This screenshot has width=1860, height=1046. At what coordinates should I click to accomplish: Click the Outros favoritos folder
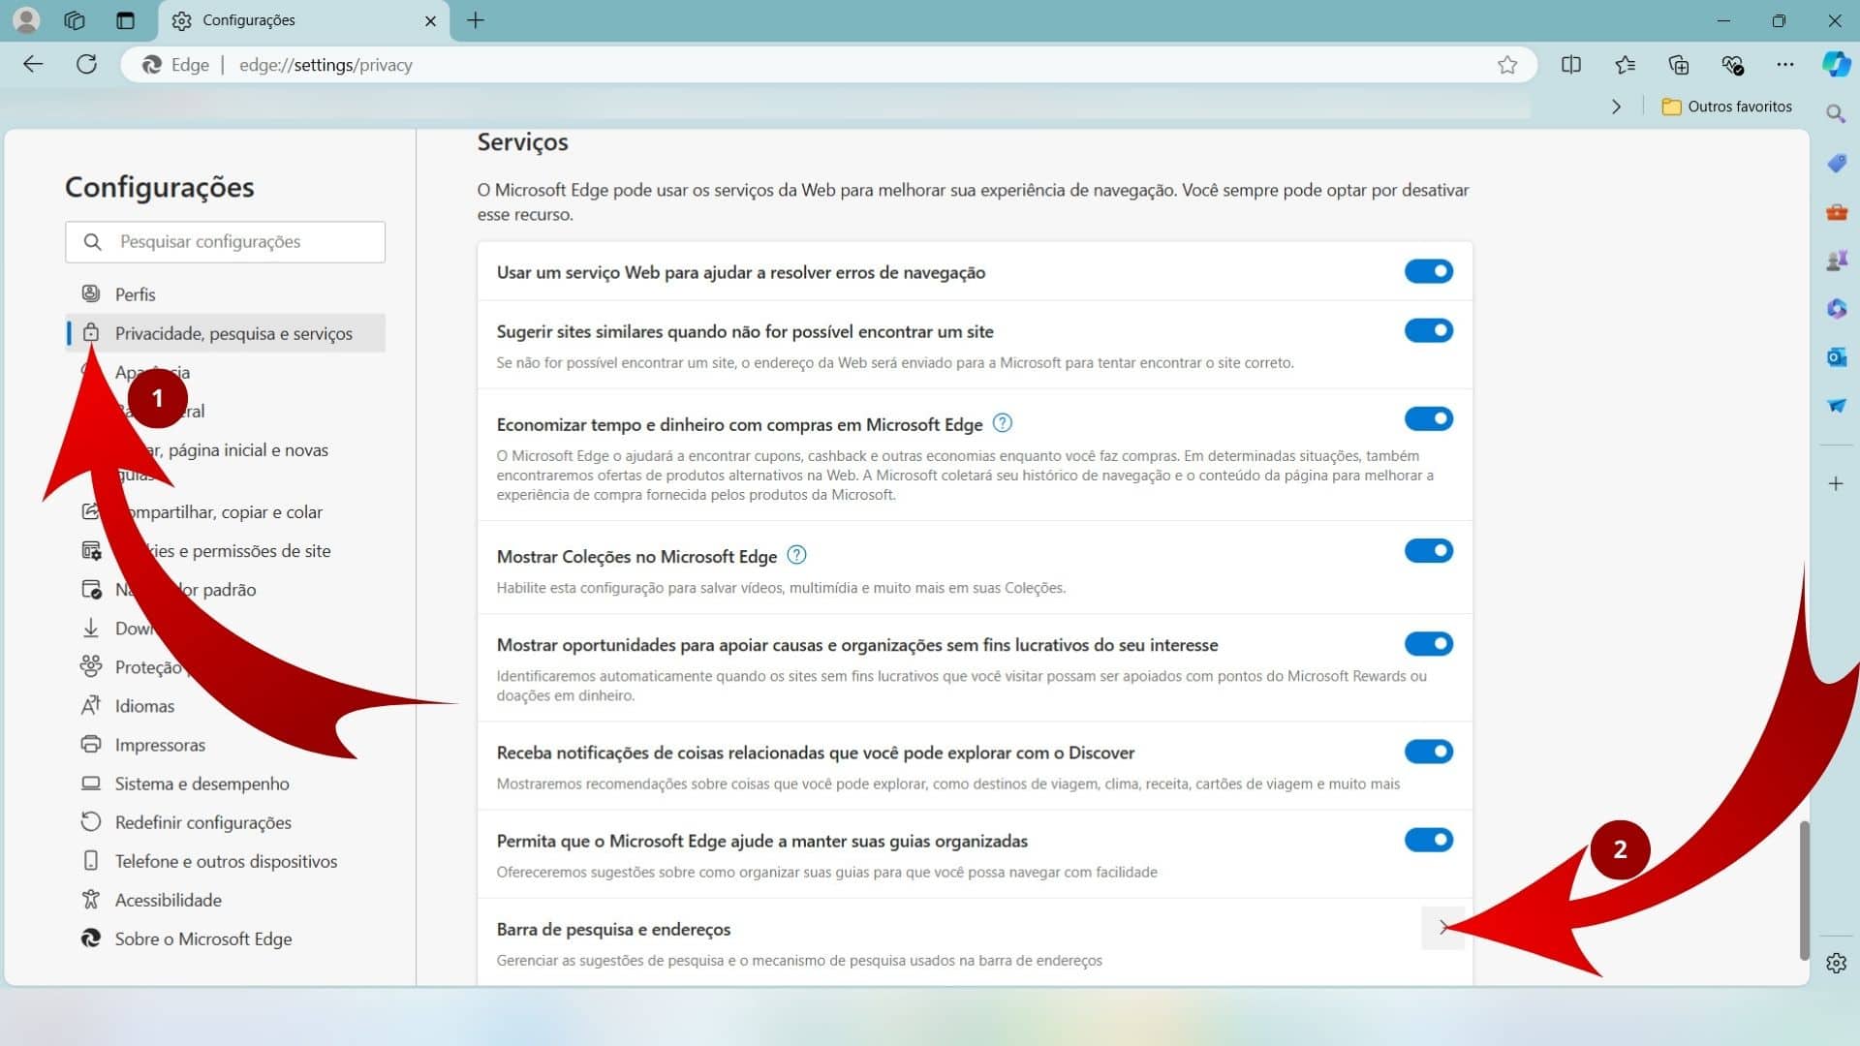pyautogui.click(x=1726, y=107)
